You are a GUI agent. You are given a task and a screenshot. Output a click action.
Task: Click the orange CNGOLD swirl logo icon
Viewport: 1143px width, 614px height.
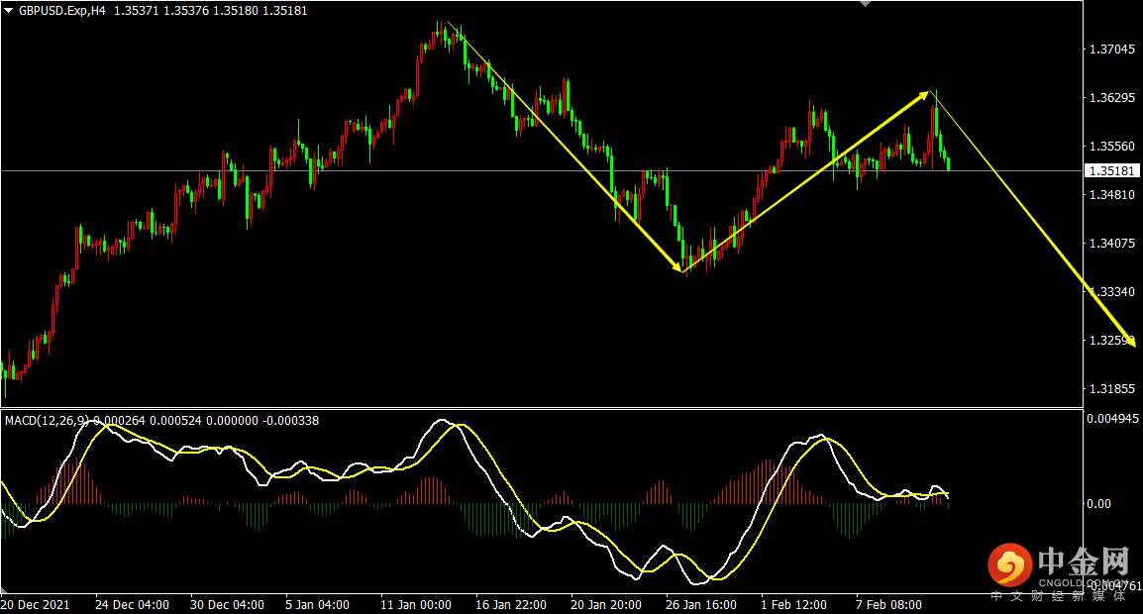point(1009,565)
